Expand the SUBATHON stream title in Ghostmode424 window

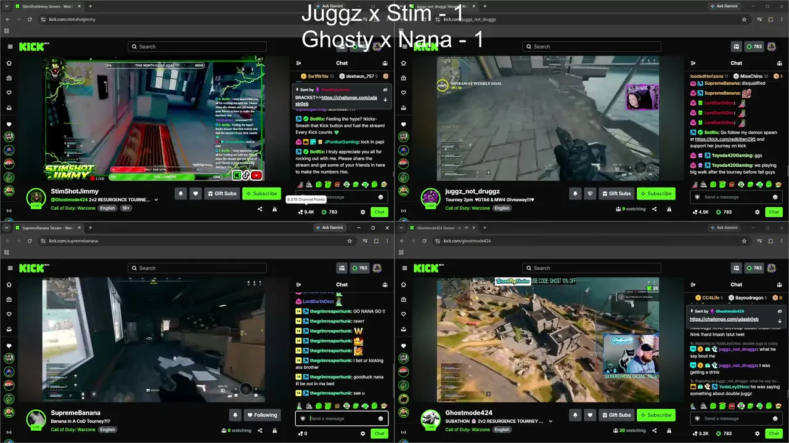(550, 421)
